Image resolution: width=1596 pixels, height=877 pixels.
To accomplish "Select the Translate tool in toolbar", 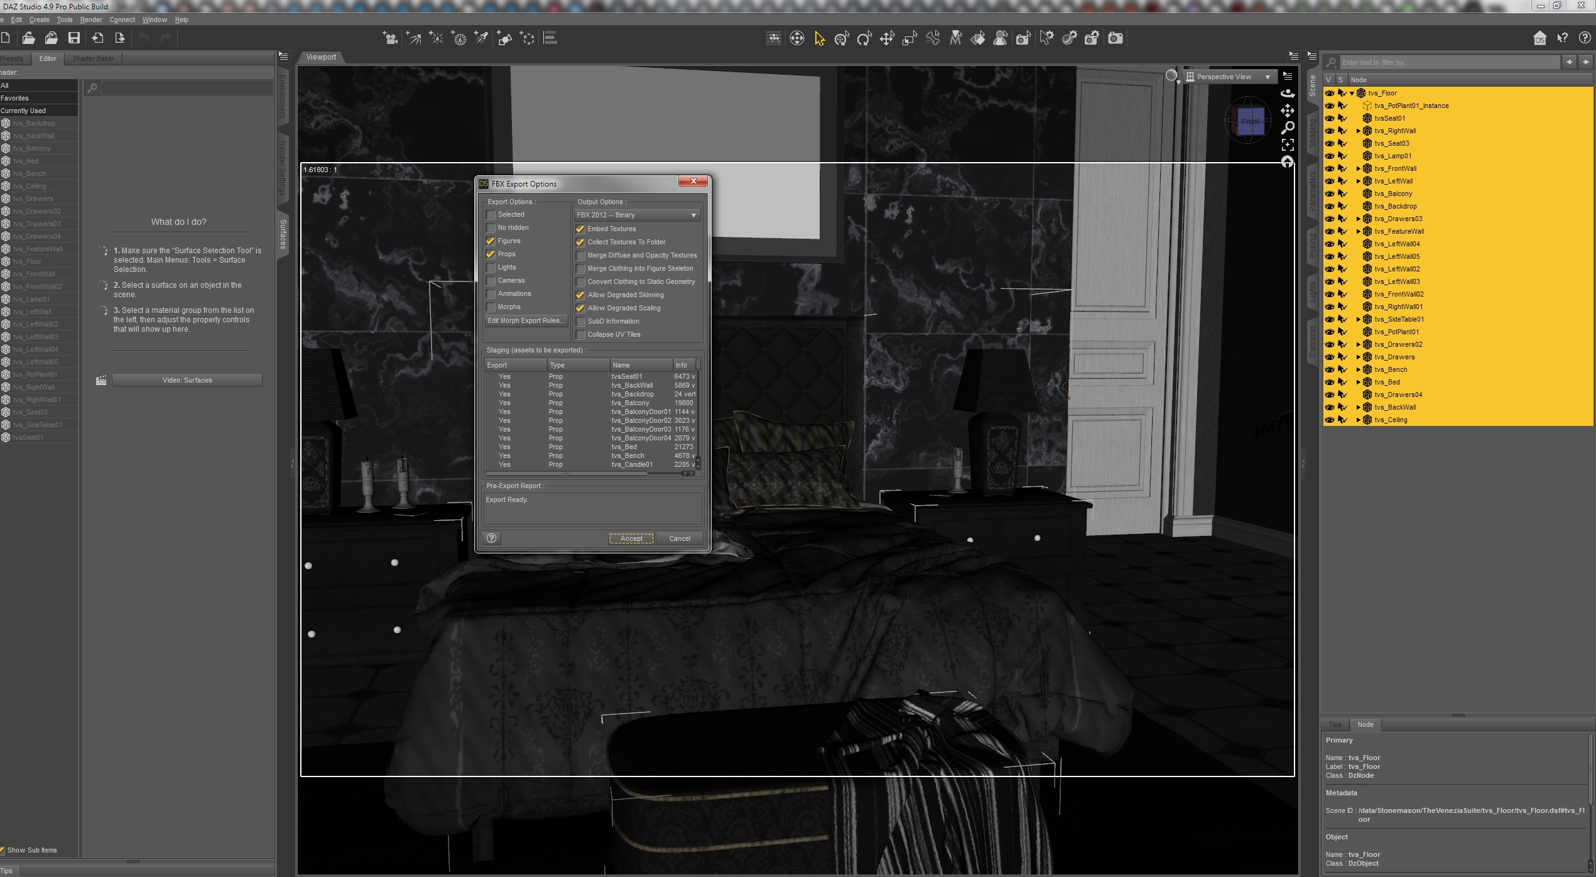I will (x=887, y=39).
